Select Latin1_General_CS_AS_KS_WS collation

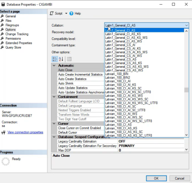point(144,67)
